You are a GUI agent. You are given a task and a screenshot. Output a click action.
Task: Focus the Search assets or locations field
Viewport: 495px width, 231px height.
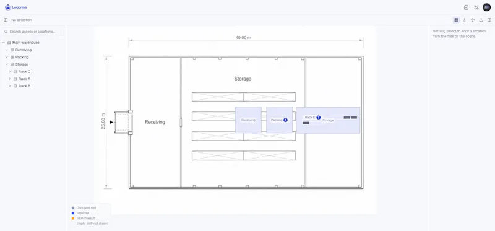pos(33,32)
